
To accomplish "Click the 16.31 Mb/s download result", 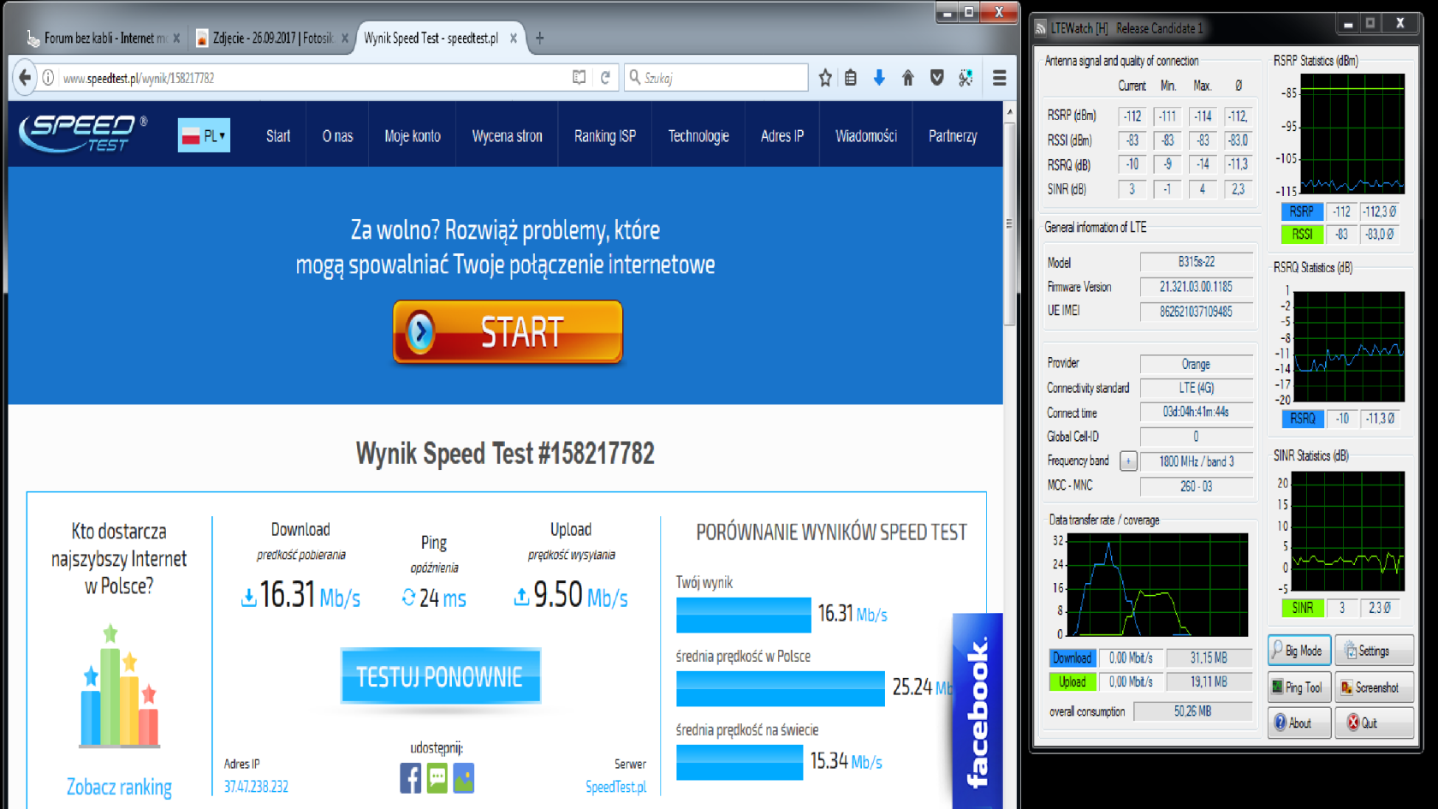I will [x=300, y=595].
